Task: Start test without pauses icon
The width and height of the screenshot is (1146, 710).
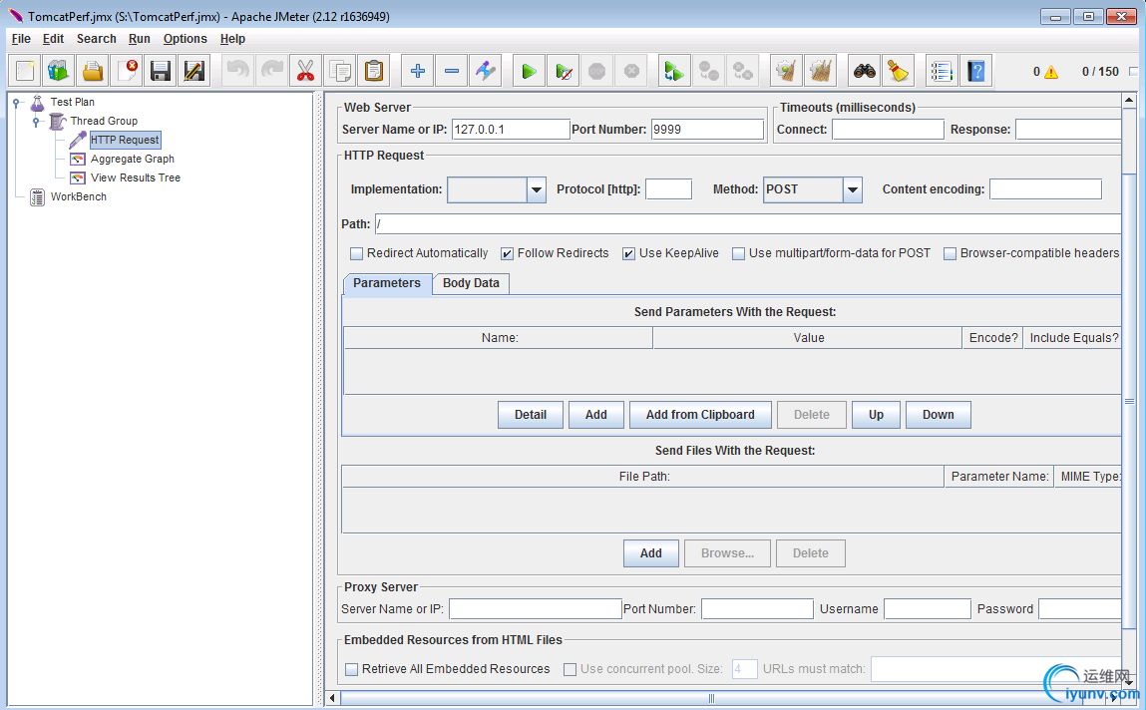Action: 563,71
